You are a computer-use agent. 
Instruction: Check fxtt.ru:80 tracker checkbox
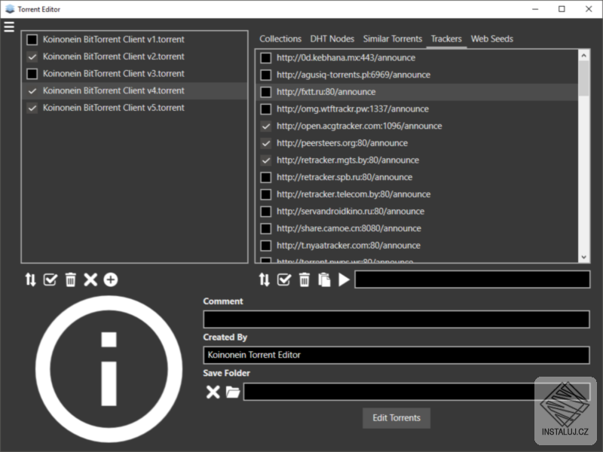[x=266, y=92]
